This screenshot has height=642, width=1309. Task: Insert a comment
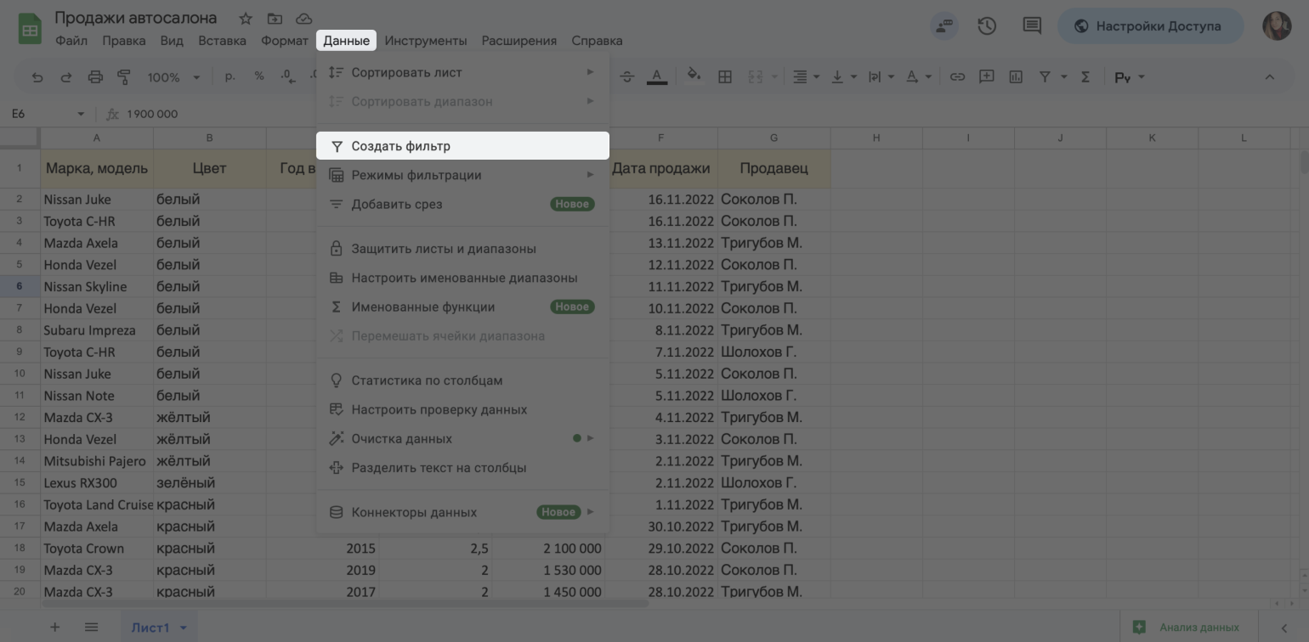[x=986, y=77]
